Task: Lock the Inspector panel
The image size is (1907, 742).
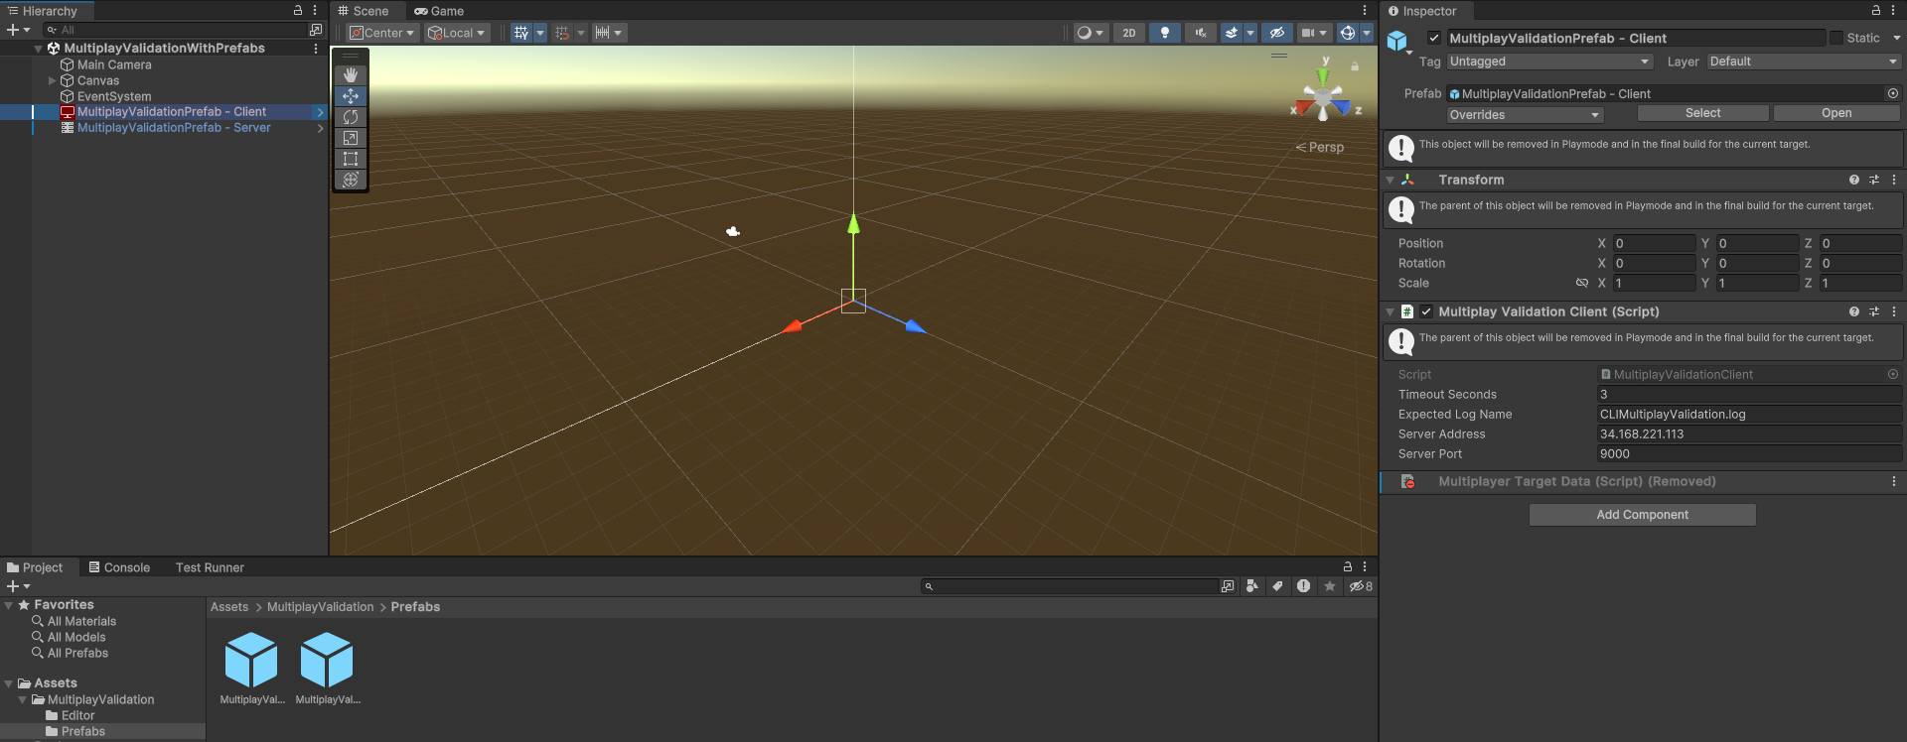Action: point(1875,11)
